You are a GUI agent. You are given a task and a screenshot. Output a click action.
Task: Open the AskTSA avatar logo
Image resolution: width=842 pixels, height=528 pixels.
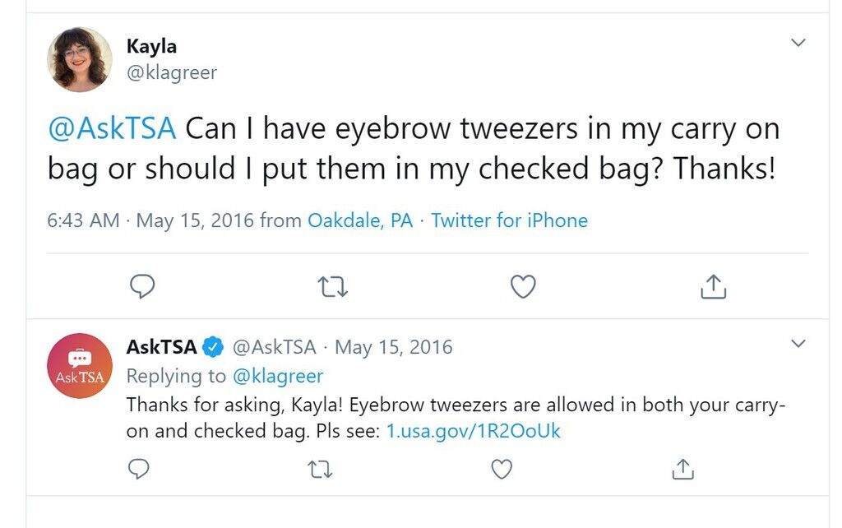point(80,366)
